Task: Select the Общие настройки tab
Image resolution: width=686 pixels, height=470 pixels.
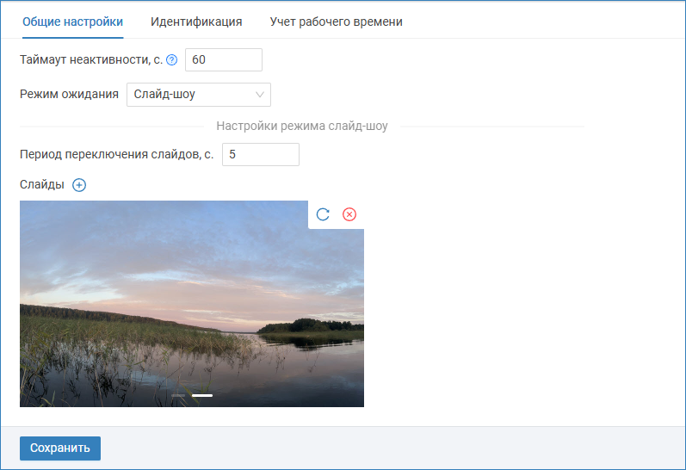Action: pyautogui.click(x=72, y=22)
